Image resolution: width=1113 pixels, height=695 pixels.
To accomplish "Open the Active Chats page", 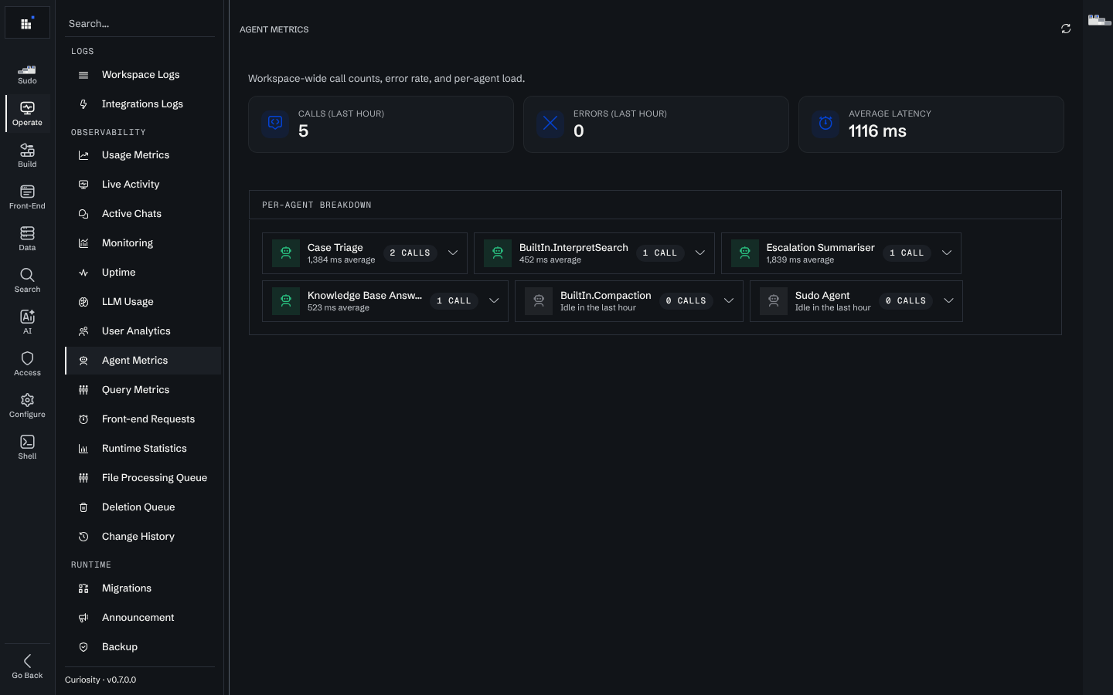I will (143, 214).
